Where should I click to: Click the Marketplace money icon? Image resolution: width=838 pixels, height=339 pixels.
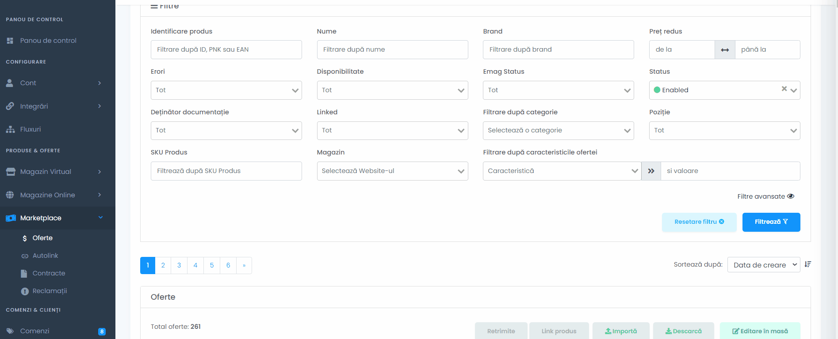pos(11,218)
